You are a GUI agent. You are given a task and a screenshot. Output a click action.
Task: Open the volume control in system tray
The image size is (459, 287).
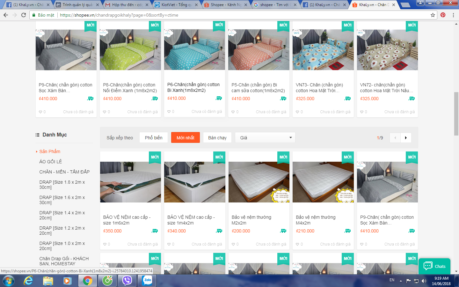coord(424,281)
